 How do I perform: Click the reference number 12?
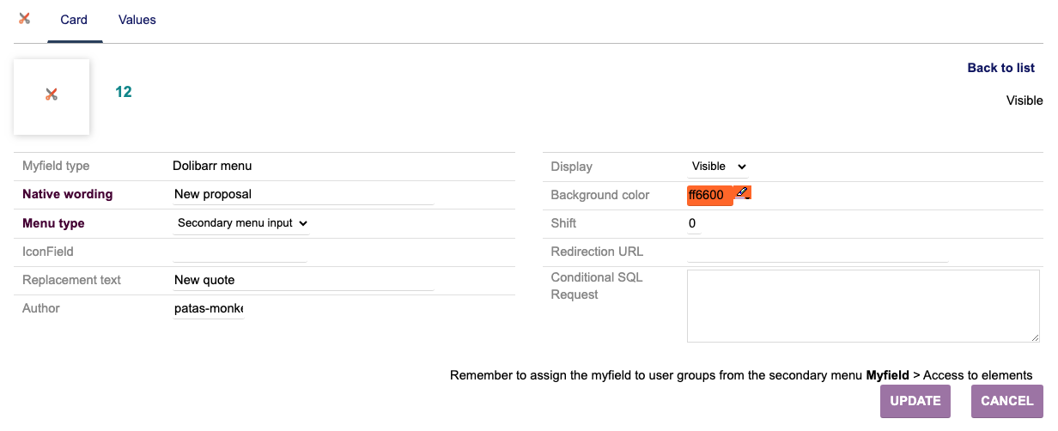coord(124,92)
